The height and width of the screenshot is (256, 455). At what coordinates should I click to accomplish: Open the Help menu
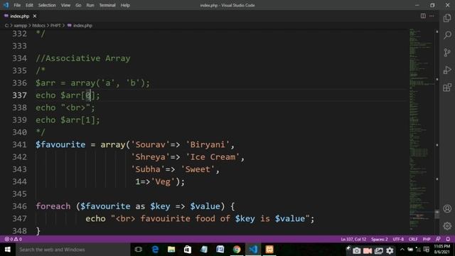click(x=125, y=5)
